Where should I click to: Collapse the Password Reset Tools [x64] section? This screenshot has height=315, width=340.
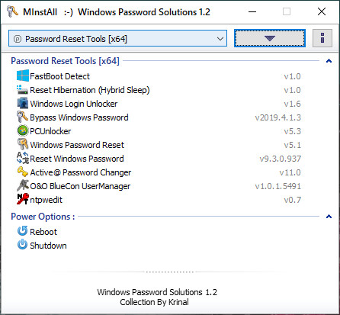pyautogui.click(x=329, y=61)
